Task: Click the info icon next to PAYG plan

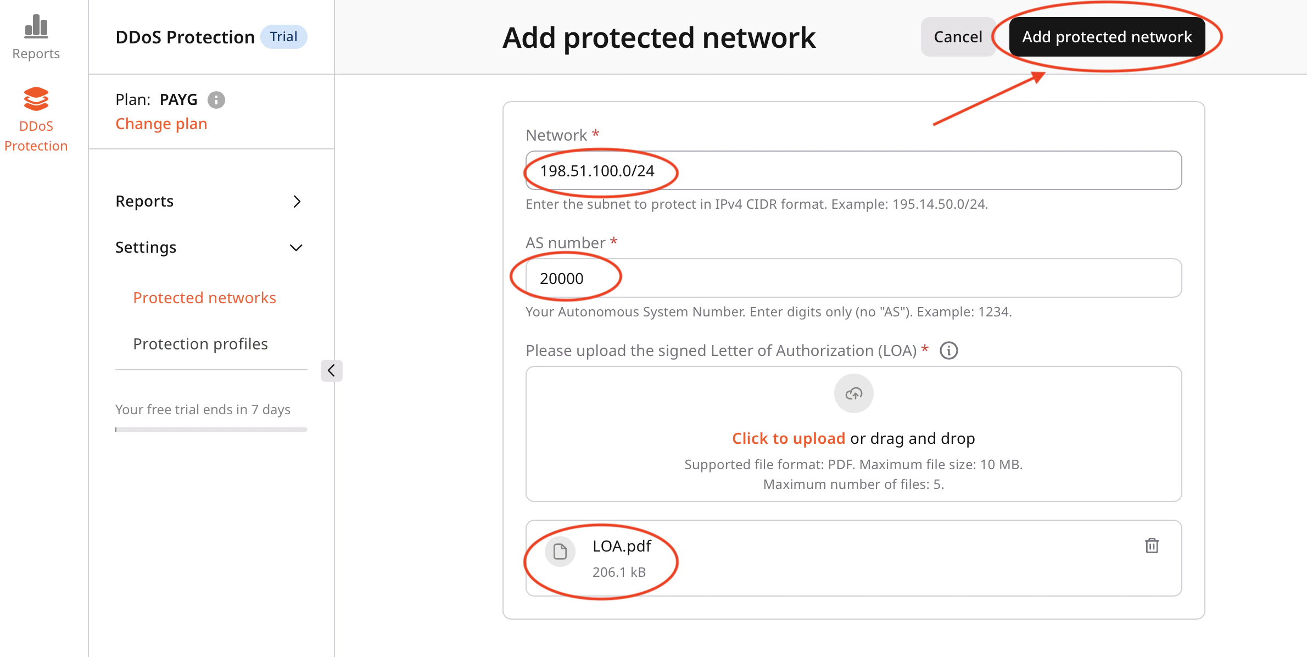Action: (x=216, y=99)
